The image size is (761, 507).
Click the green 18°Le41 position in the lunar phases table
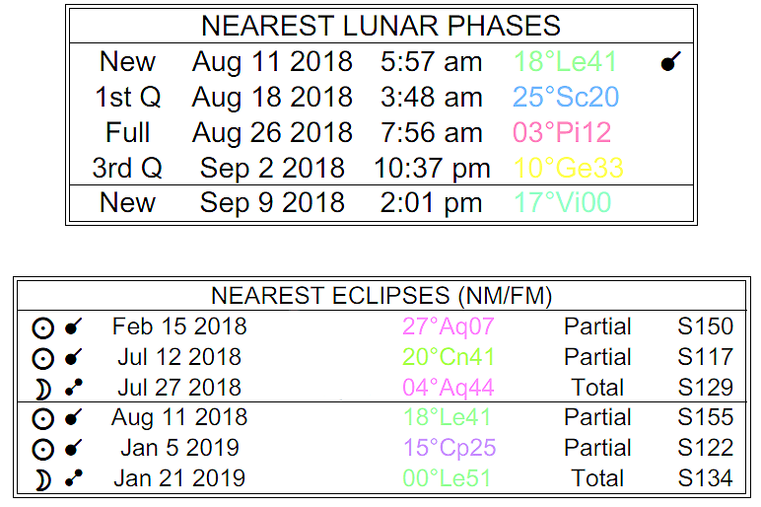[565, 62]
